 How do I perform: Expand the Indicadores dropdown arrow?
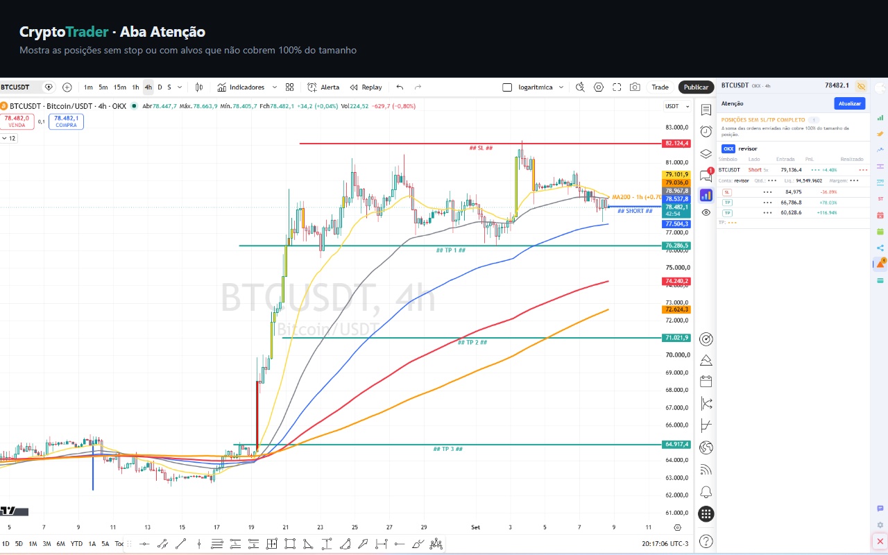pos(274,87)
